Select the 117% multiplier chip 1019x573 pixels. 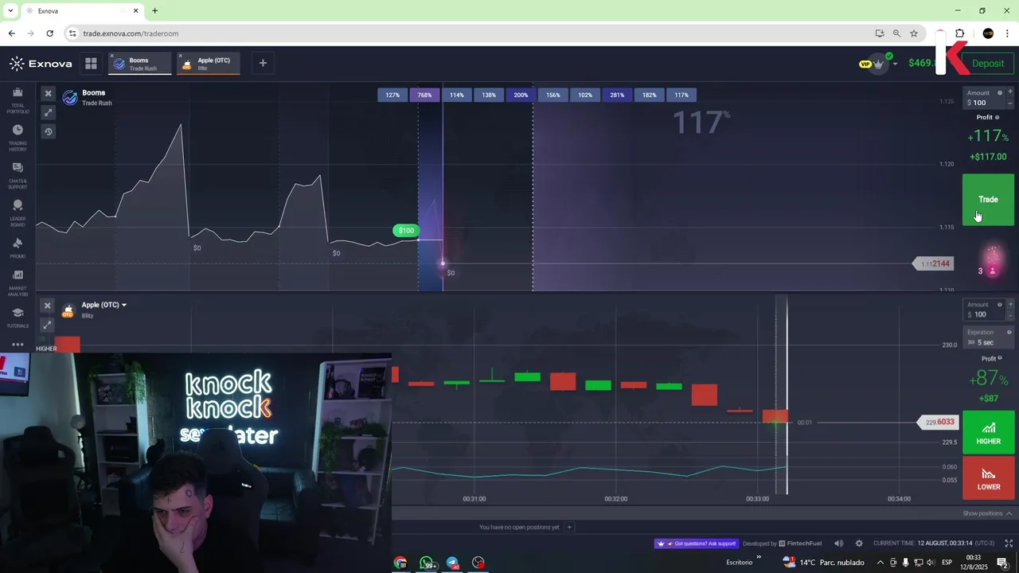(681, 95)
